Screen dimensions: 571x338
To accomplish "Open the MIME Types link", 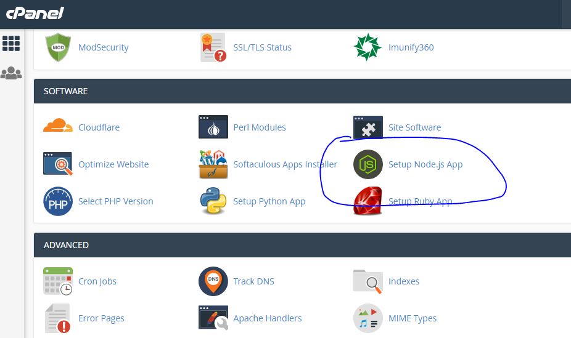I will pyautogui.click(x=413, y=319).
